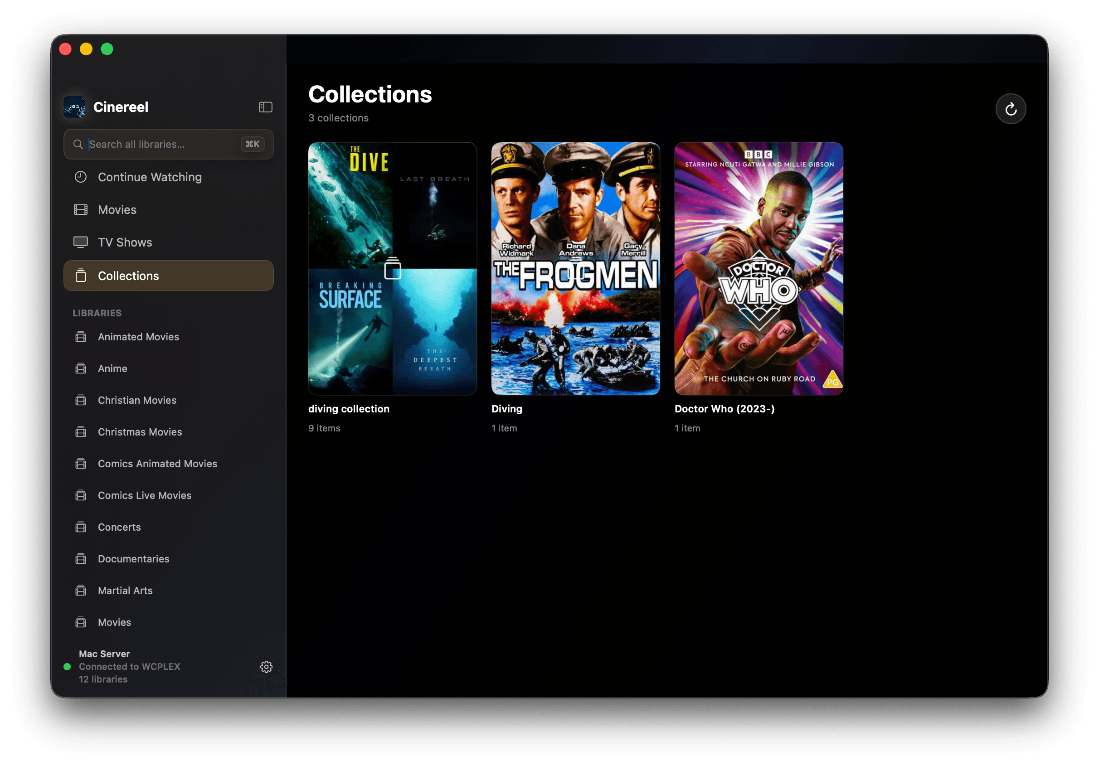Image resolution: width=1099 pixels, height=765 pixels.
Task: Go to the Movies section
Action: click(169, 209)
